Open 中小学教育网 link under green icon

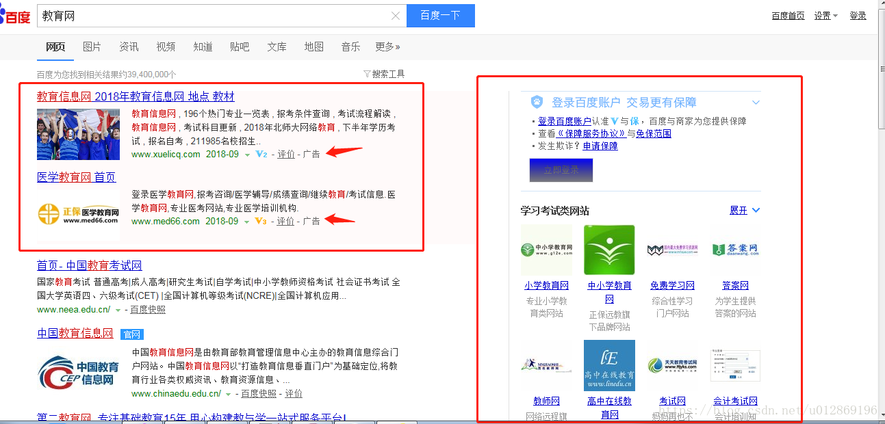click(x=609, y=292)
